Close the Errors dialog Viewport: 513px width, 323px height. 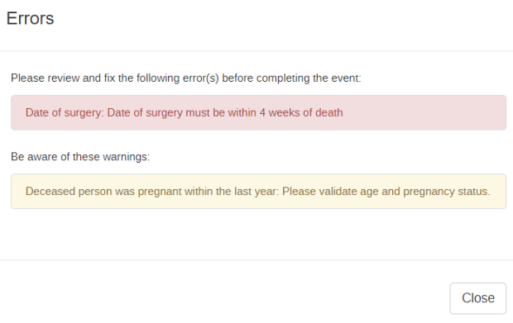point(477,298)
